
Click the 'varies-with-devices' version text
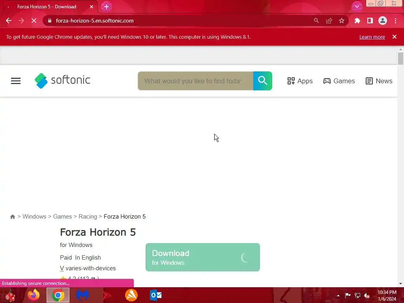point(91,268)
